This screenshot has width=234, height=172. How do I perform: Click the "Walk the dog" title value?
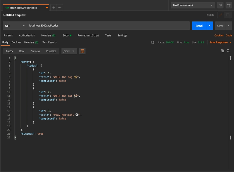pyautogui.click(x=66, y=77)
